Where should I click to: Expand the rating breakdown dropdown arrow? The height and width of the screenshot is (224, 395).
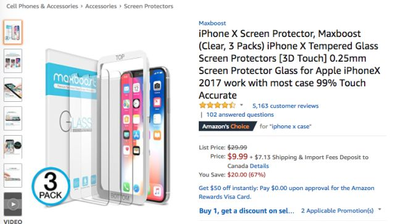(x=241, y=105)
